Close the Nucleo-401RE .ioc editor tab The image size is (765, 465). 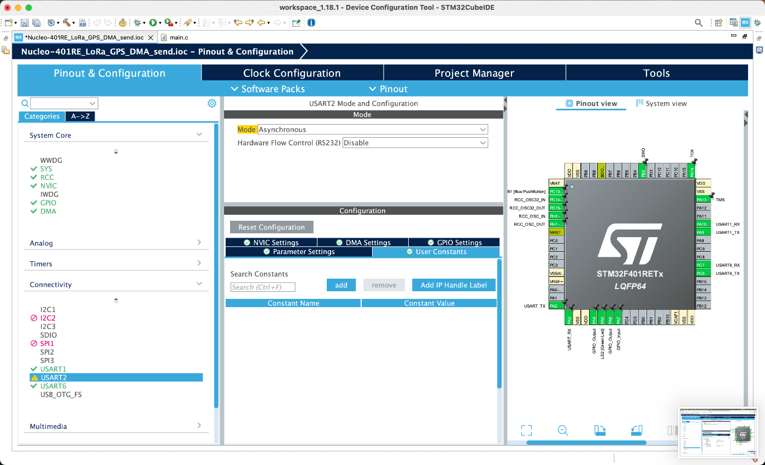pyautogui.click(x=150, y=37)
